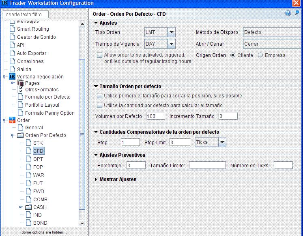The width and height of the screenshot is (303, 236).
Task: Collapse Cantidades Compensatorias section
Action: (96, 132)
